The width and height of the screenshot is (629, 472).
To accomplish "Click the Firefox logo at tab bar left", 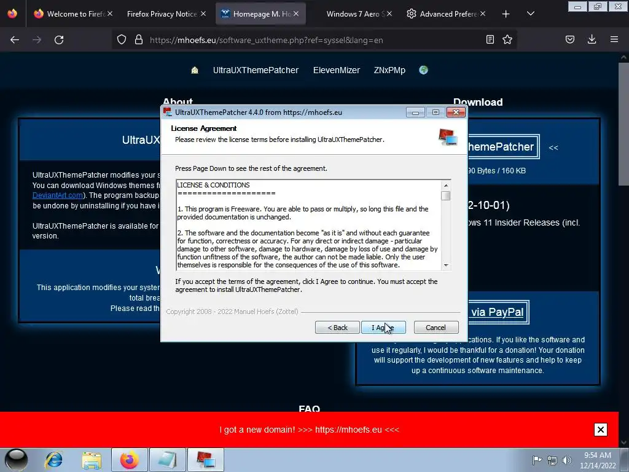I will pos(12,14).
